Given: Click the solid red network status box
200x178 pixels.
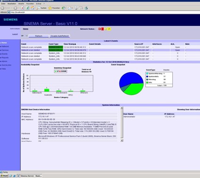Looking at the screenshot, I should [x=103, y=29].
